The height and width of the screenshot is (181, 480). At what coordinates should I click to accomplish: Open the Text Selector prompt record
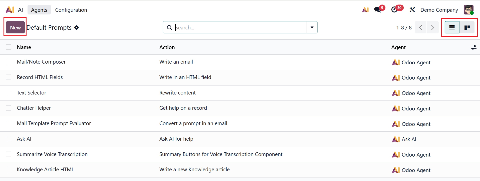pos(32,93)
